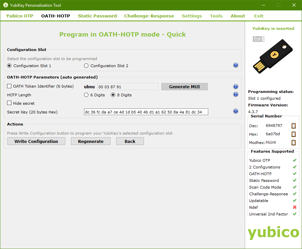Copy modhex serial number to clipboard
Viewport: 302px width, 249px height.
click(x=294, y=142)
